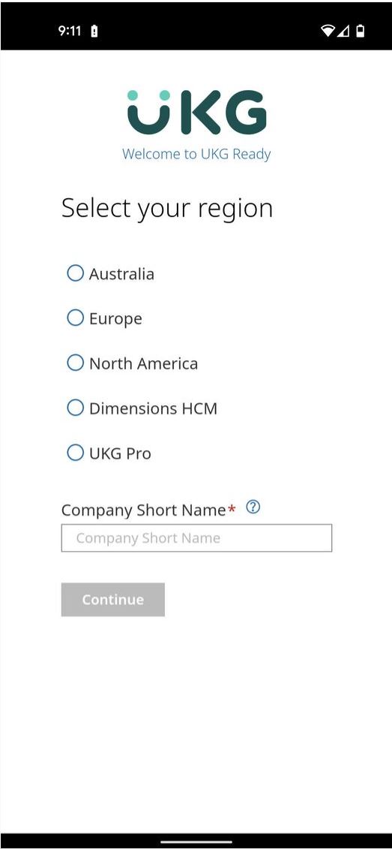Open the Company Short Name help icon
This screenshot has height=849, width=392.
(253, 507)
